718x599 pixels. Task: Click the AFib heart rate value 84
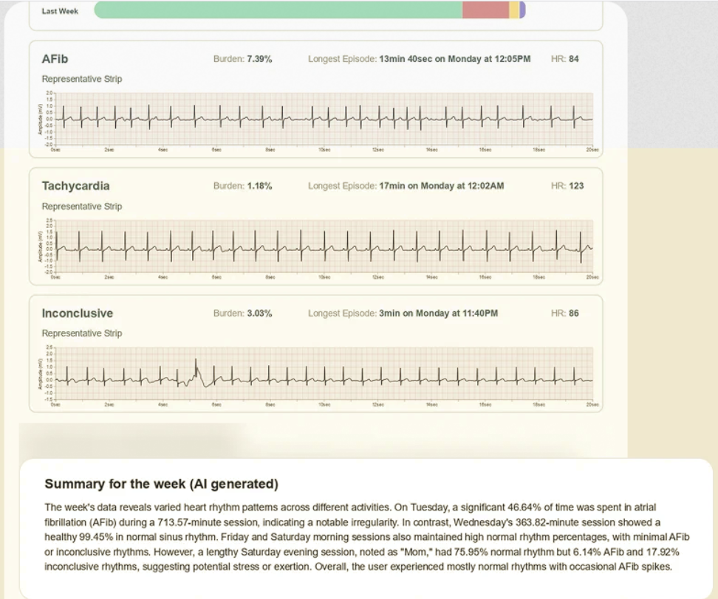click(574, 59)
